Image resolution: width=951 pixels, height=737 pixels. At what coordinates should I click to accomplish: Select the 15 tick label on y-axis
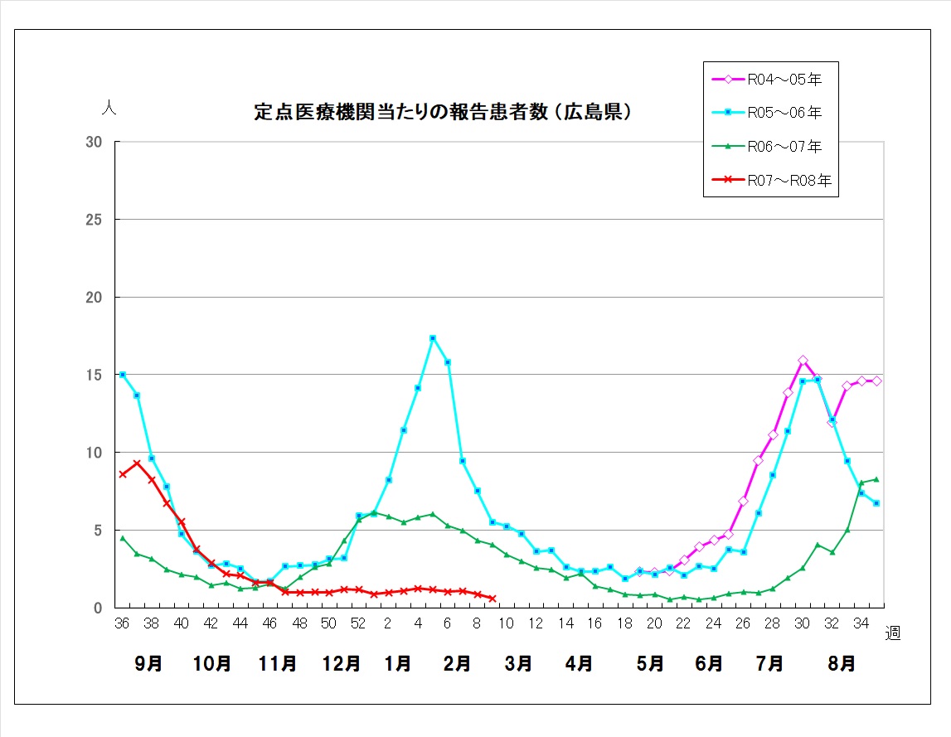(x=94, y=376)
